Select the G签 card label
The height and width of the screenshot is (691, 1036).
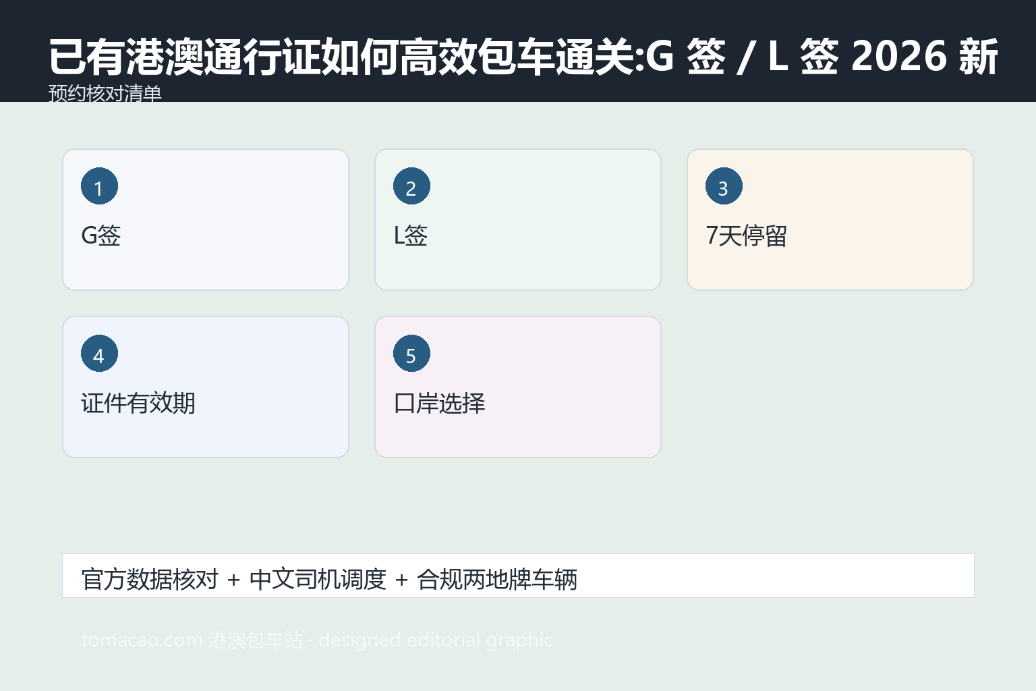pyautogui.click(x=101, y=236)
